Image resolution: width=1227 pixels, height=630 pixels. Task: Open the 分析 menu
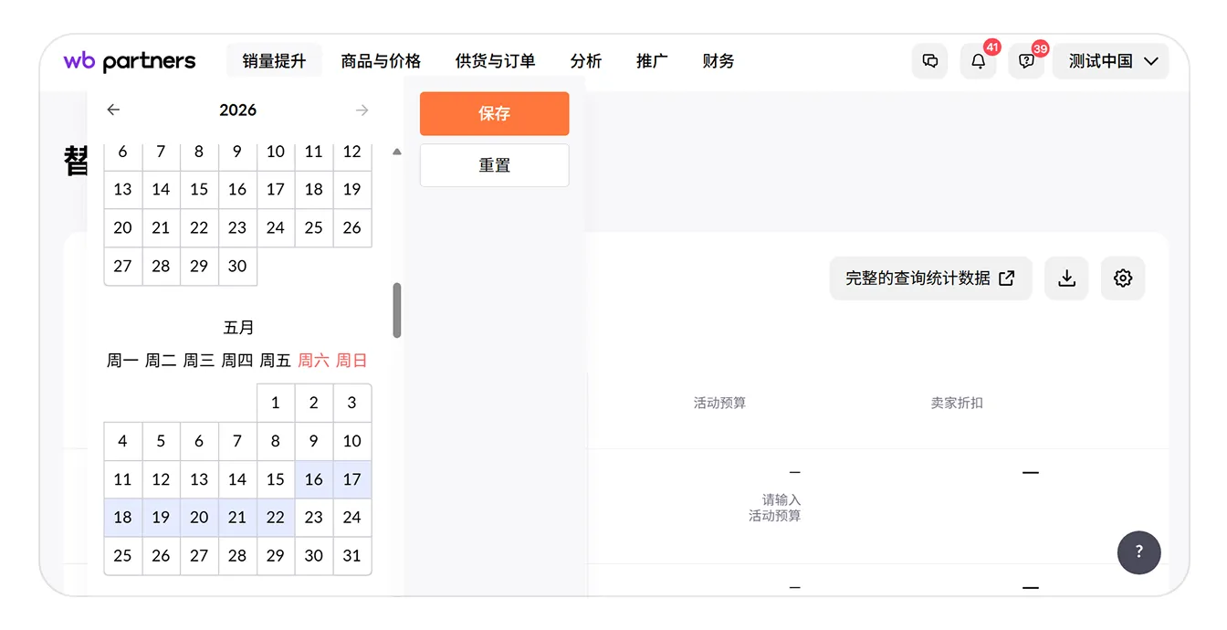coord(586,61)
